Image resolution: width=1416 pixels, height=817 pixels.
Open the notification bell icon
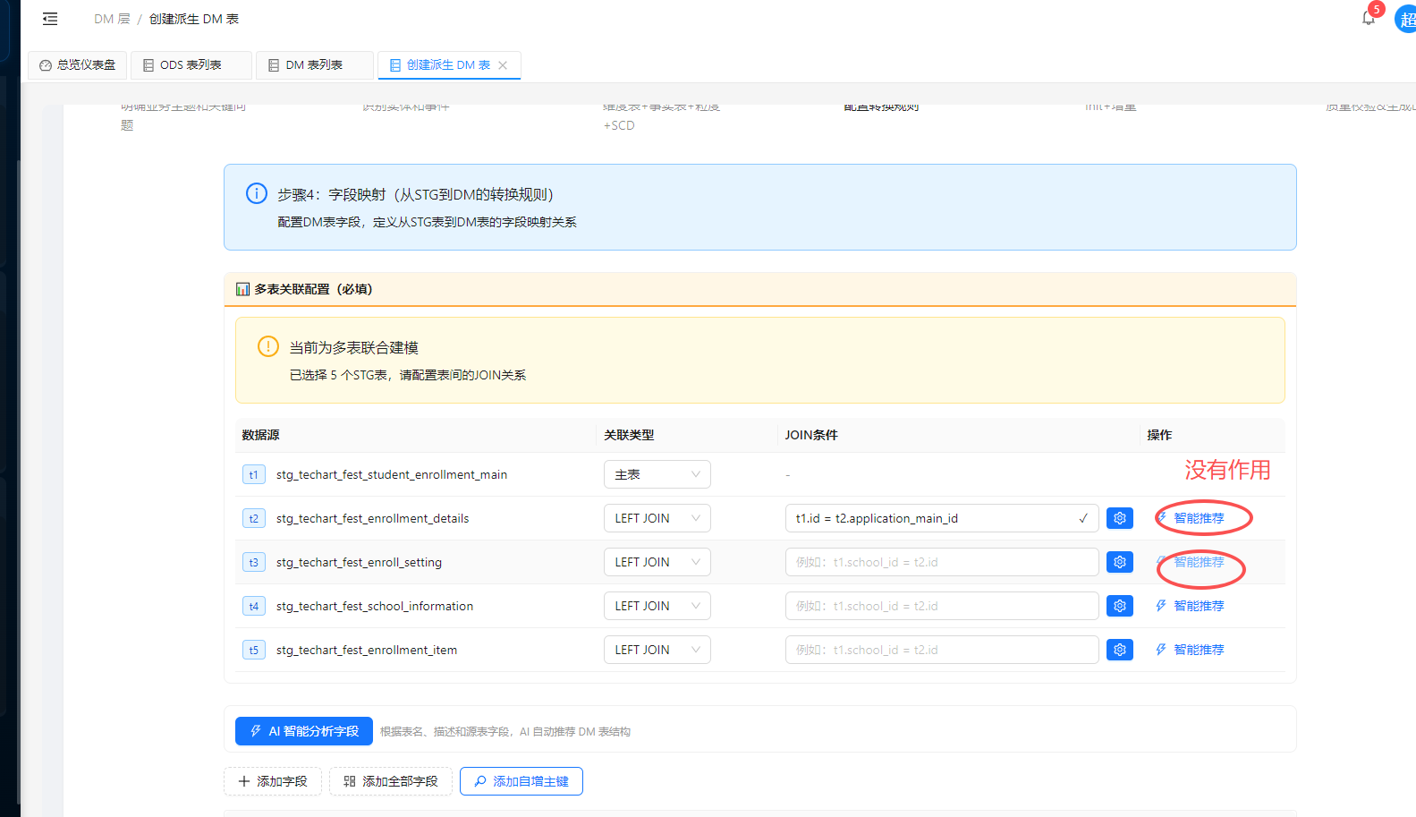[1368, 18]
